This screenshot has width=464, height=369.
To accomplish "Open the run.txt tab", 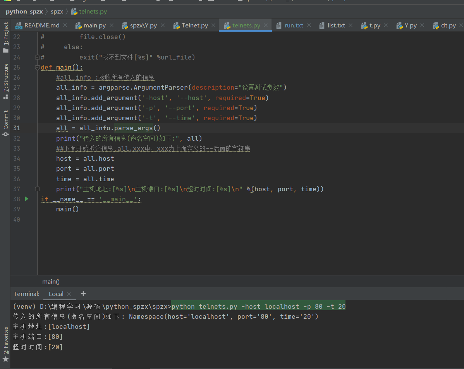I will 294,26.
